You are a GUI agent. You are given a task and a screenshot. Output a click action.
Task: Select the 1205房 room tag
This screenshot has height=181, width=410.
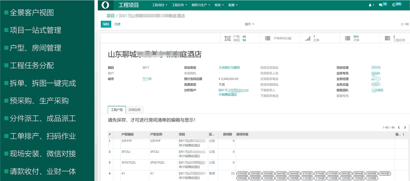pos(346,178)
